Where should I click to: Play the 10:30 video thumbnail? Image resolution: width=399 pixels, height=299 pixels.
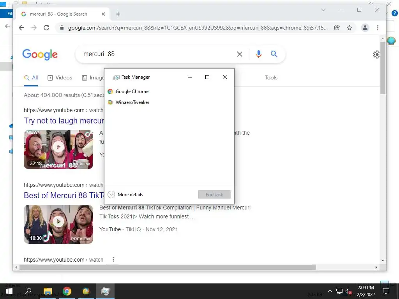click(58, 224)
